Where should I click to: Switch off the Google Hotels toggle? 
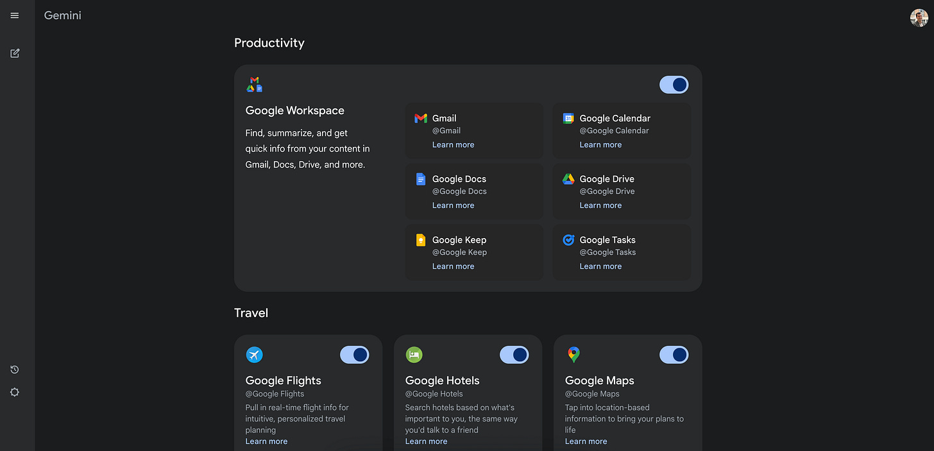(x=514, y=355)
